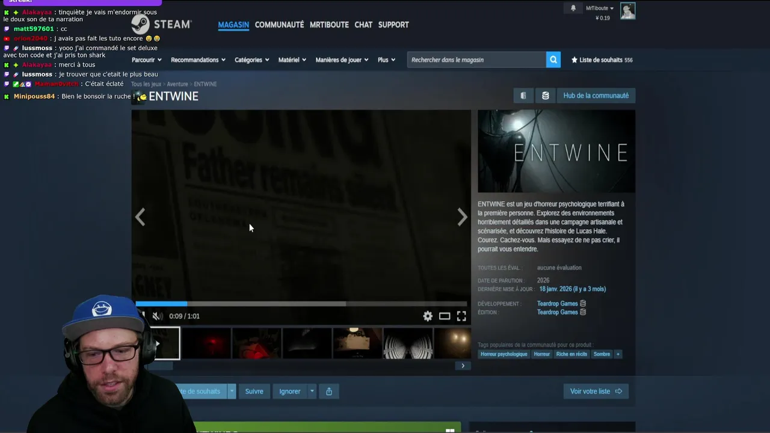Viewport: 770px width, 433px height.
Task: Click the ¥ 0.19 wallet balance
Action: [x=603, y=18]
